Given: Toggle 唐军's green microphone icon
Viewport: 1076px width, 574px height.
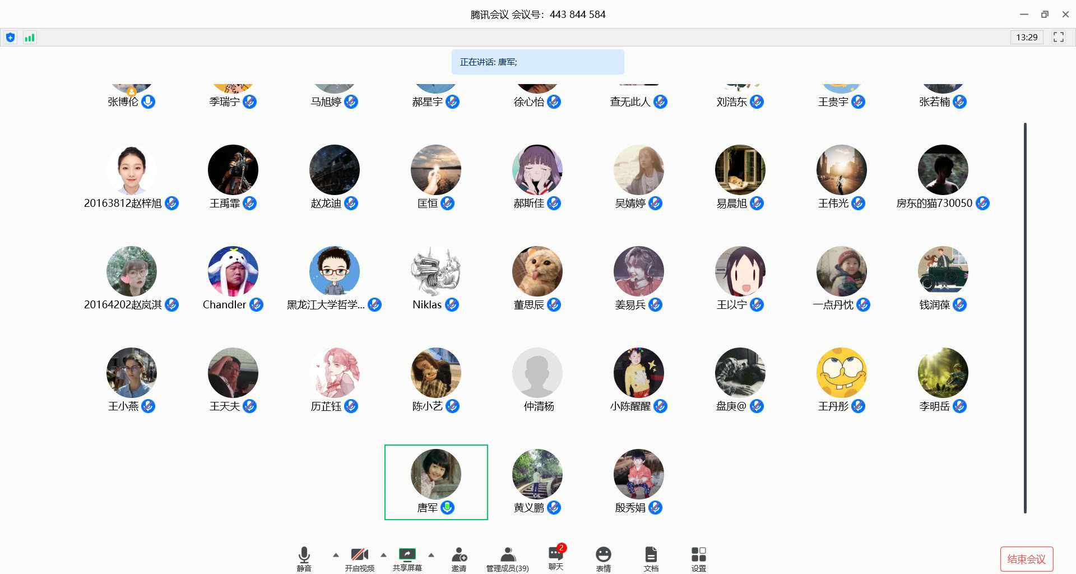Looking at the screenshot, I should coord(447,508).
